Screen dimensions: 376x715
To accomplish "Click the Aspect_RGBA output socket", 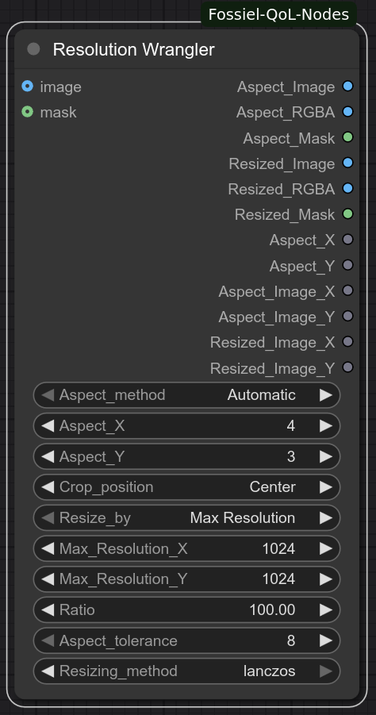I will 347,112.
